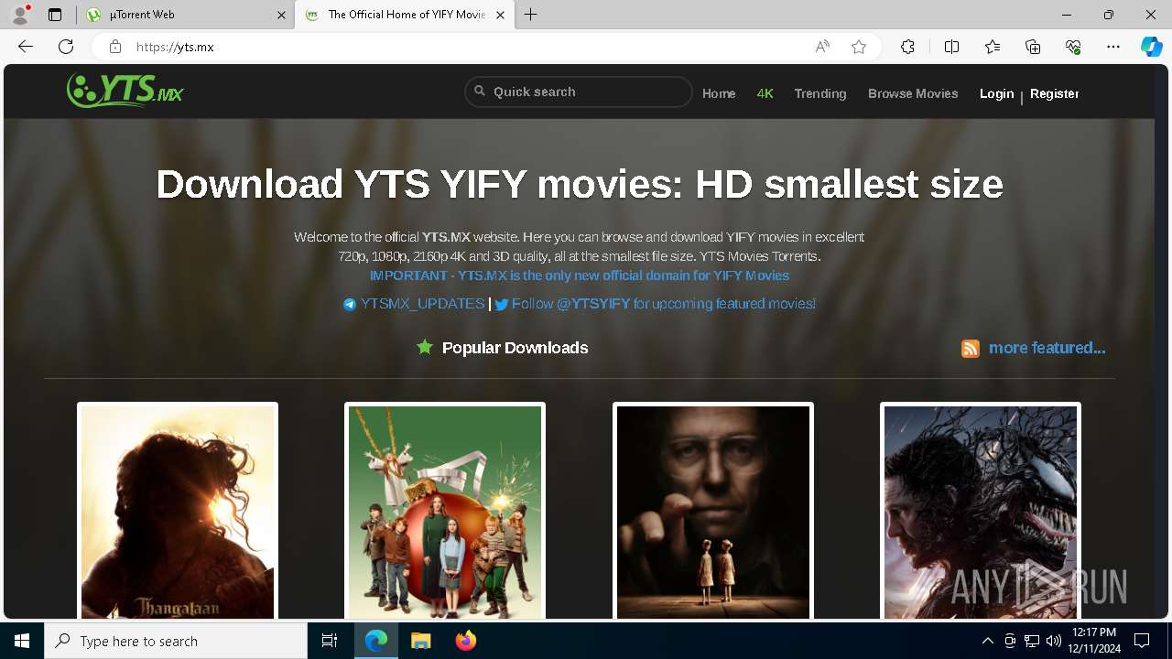This screenshot has width=1172, height=659.
Task: Open the Edge profile avatar
Action: [x=19, y=15]
